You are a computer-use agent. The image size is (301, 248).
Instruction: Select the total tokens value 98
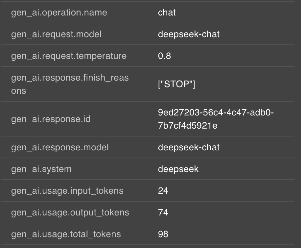(163, 234)
